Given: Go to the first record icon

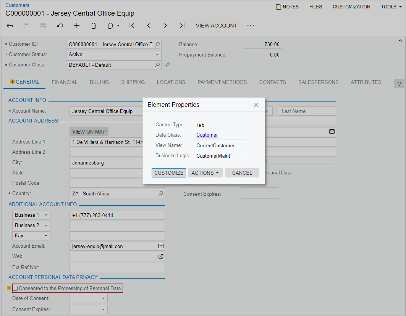Looking at the screenshot, I should pyautogui.click(x=132, y=26).
